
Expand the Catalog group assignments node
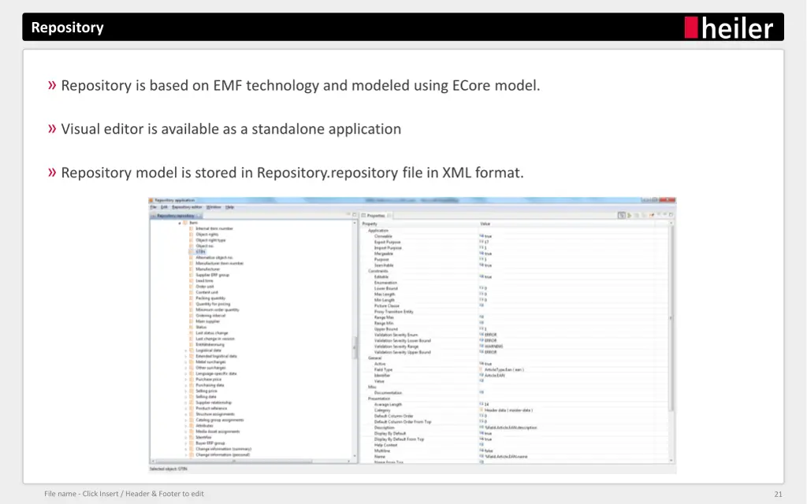pos(186,421)
